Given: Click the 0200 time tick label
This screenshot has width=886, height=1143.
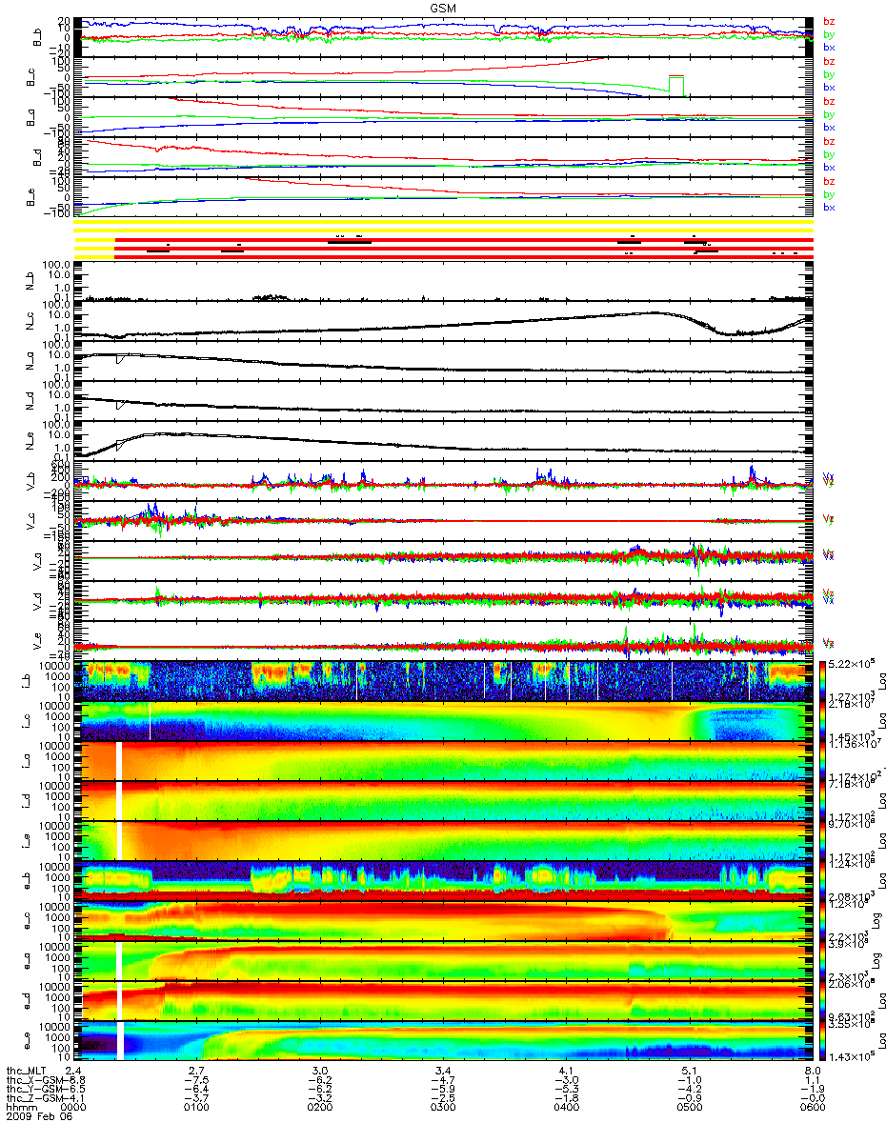Looking at the screenshot, I should coord(320,1108).
